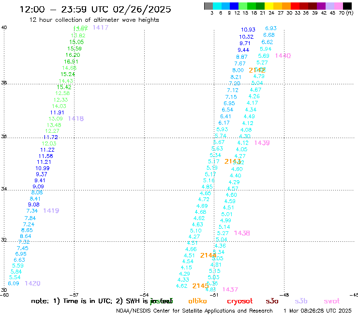Click the swot pass label 1440
Image resolution: width=358 pixels, height=315 pixels.
click(283, 56)
